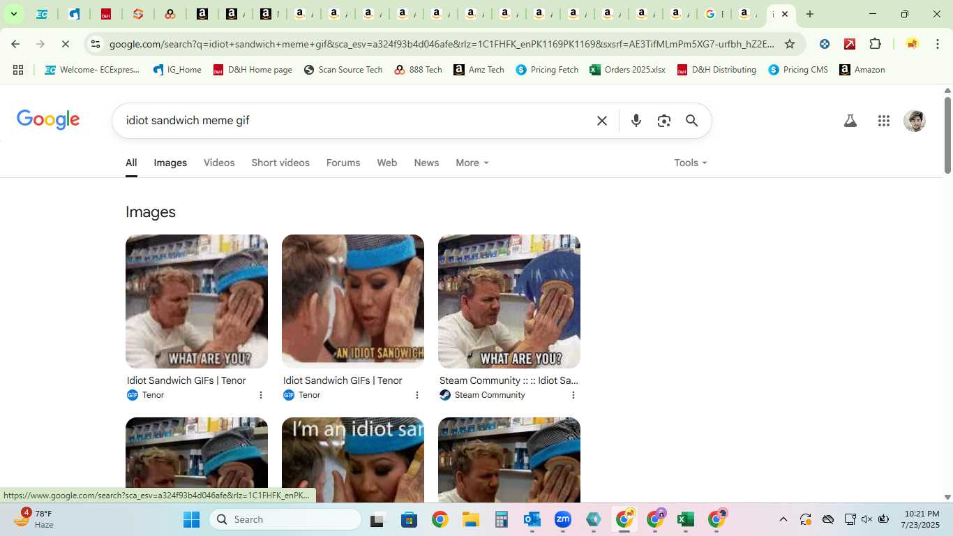This screenshot has width=953, height=536.
Task: Open Orders 2025.xlsx bookmark
Action: pos(627,70)
